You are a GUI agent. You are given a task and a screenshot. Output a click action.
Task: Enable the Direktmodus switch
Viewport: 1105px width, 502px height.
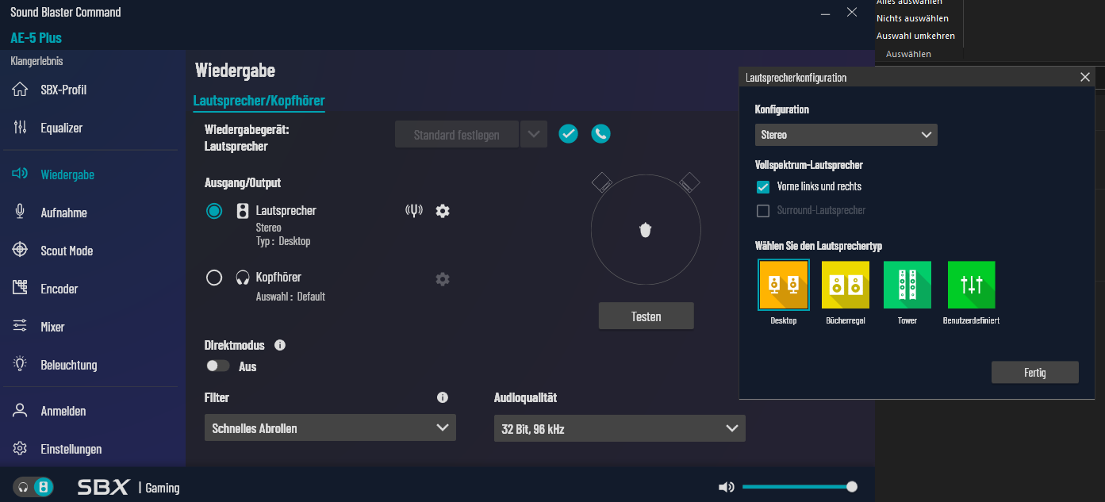pyautogui.click(x=218, y=366)
